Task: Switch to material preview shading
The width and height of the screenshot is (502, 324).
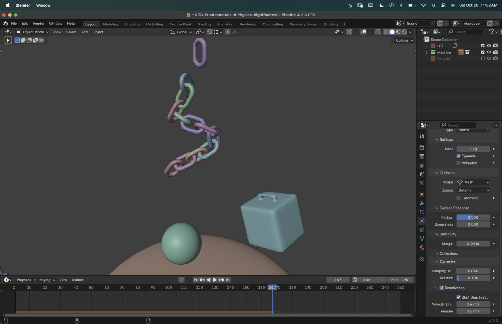Action: pyautogui.click(x=398, y=32)
